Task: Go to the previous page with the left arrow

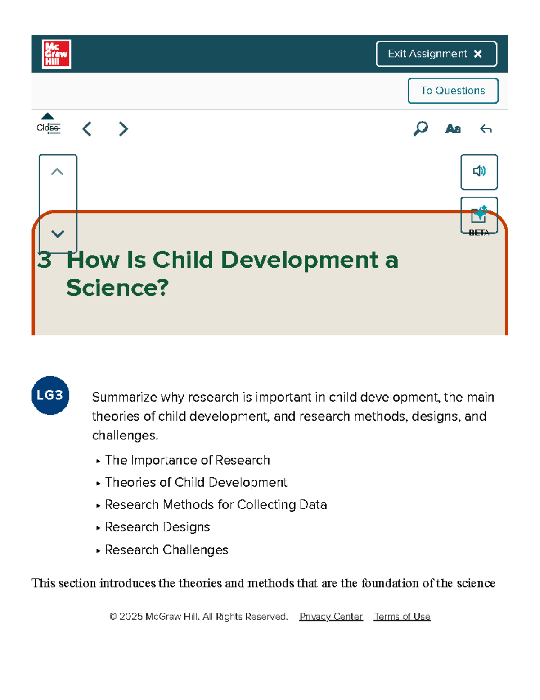Action: [87, 129]
